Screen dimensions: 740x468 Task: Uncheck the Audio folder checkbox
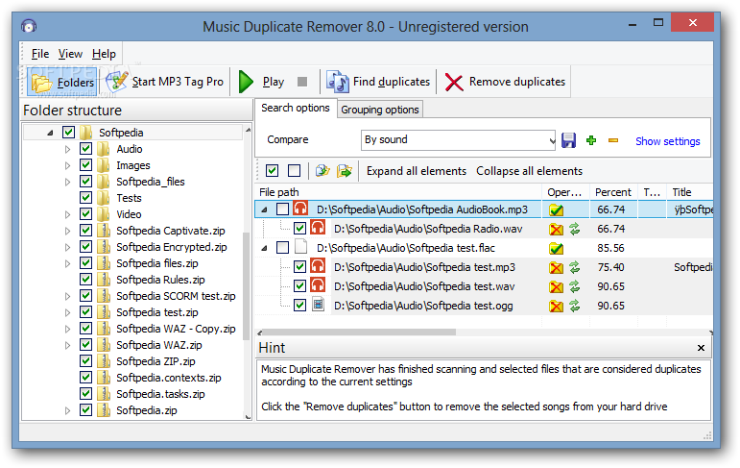[85, 149]
